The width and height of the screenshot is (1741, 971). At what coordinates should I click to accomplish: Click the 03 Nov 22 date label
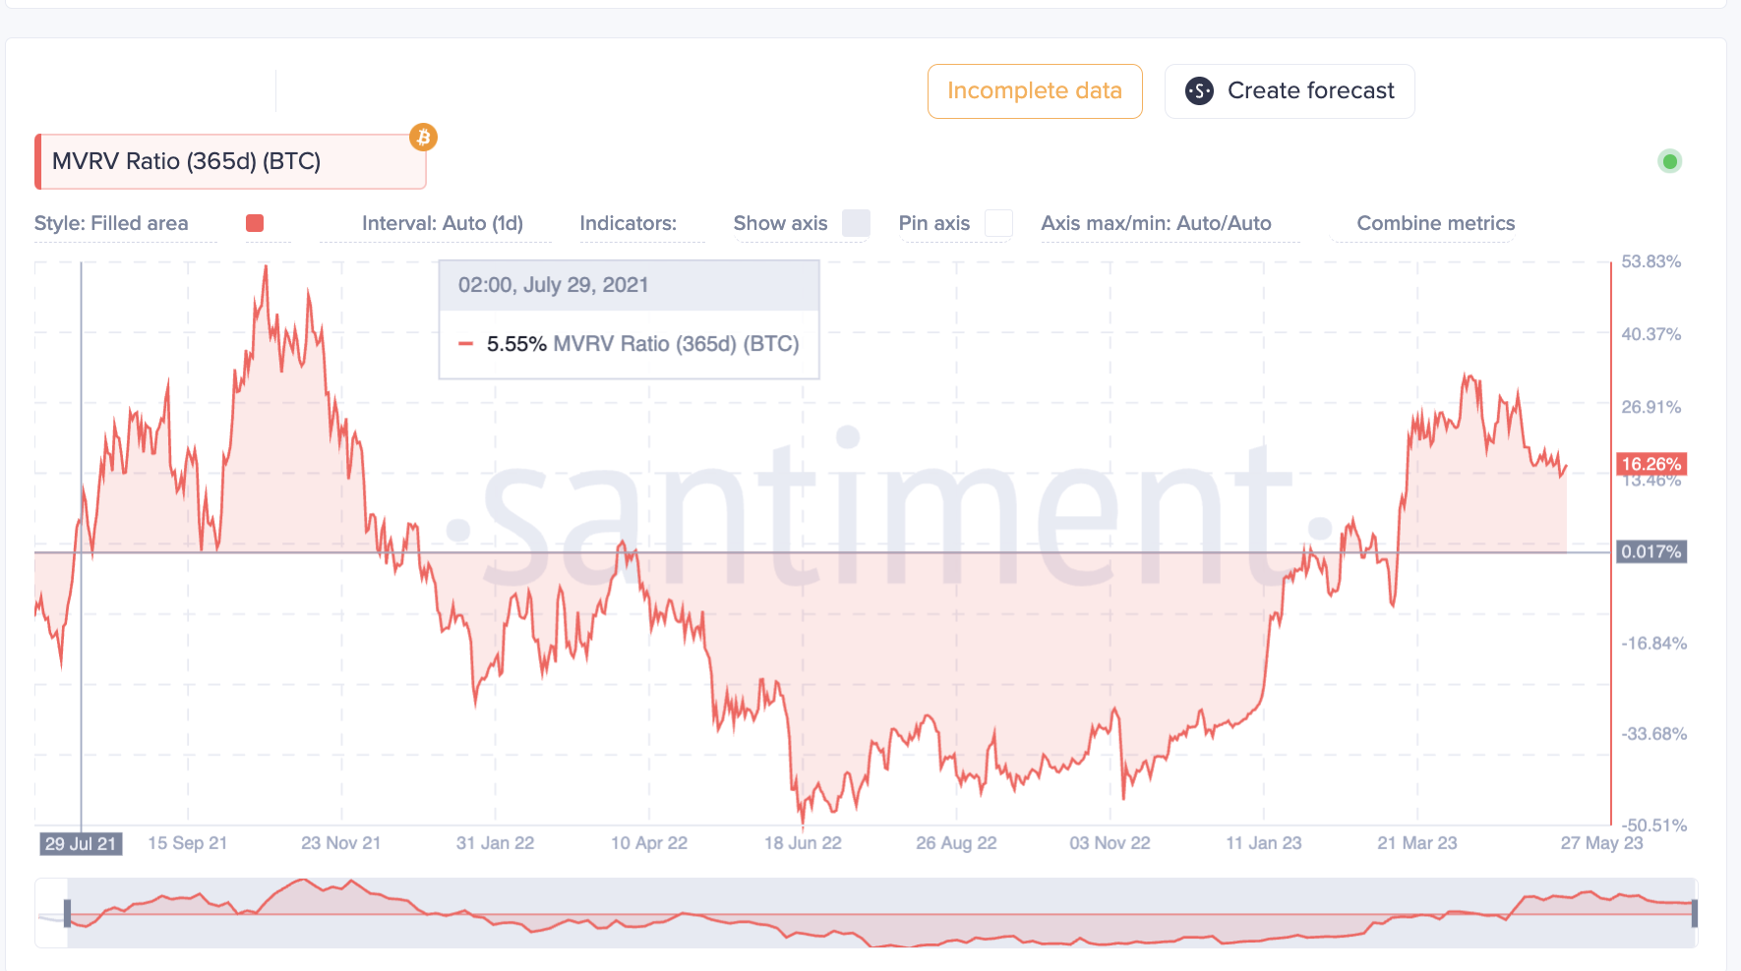(1111, 843)
